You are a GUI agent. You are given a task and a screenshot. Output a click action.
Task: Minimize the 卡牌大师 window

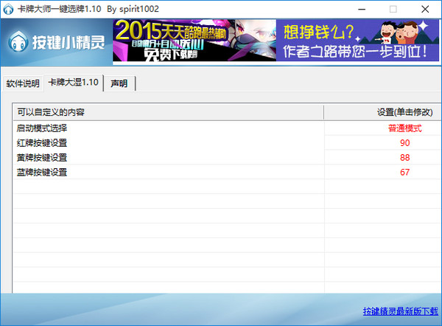362,9
